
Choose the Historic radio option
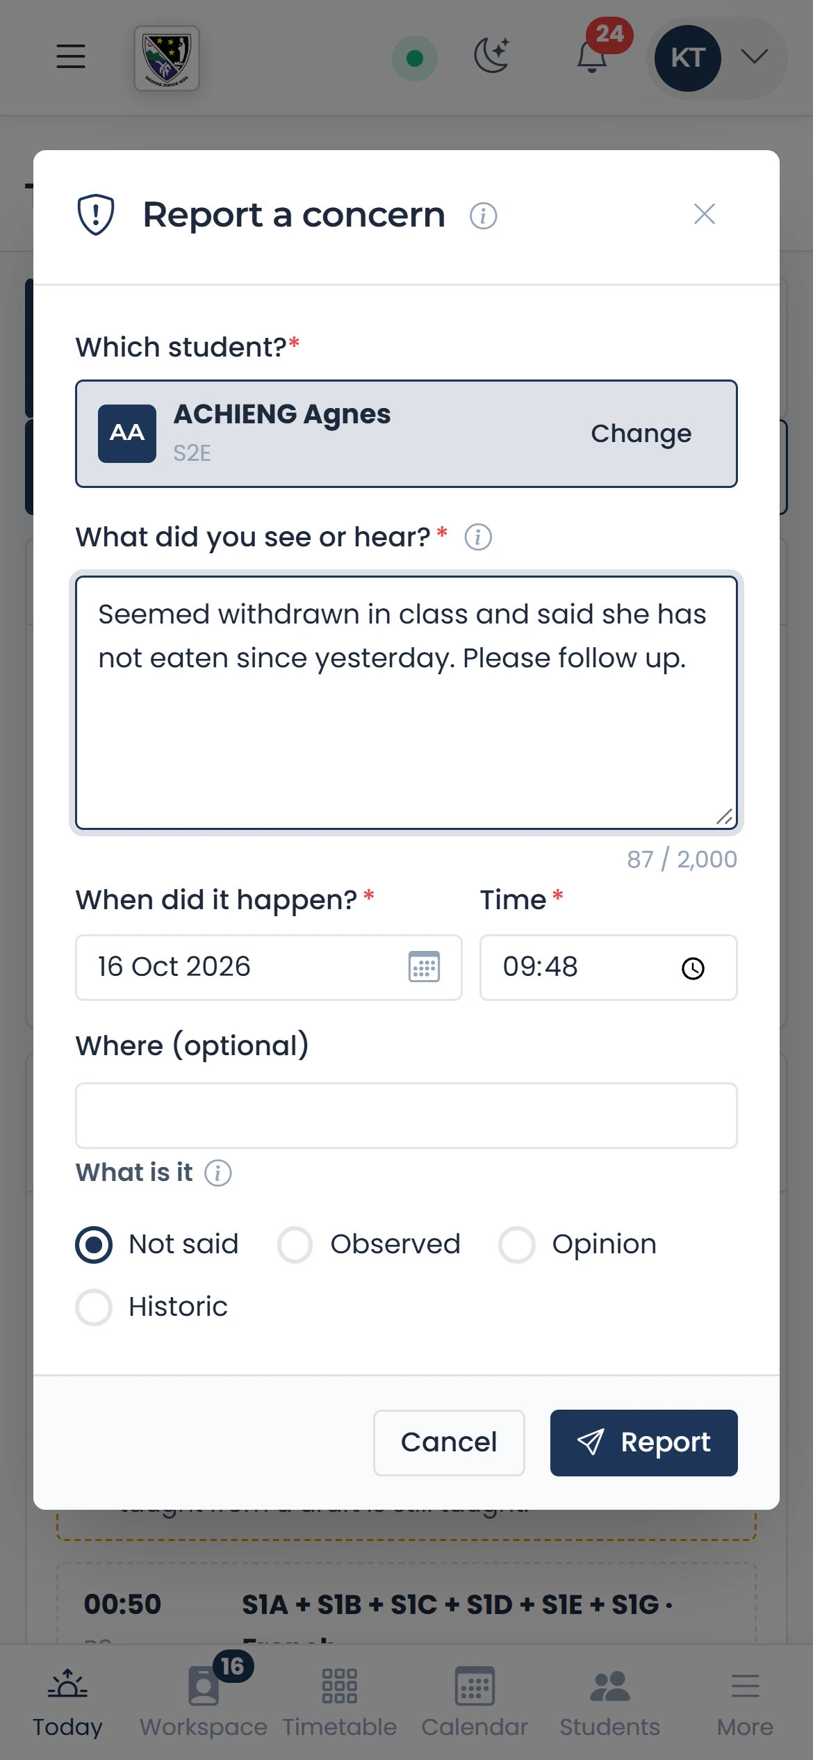(94, 1307)
